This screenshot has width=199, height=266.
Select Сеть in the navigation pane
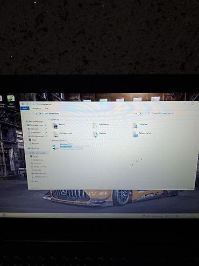point(34,181)
